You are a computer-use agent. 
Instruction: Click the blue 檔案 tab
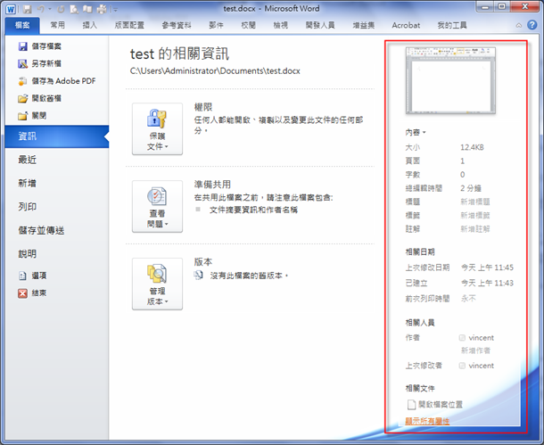pyautogui.click(x=22, y=25)
